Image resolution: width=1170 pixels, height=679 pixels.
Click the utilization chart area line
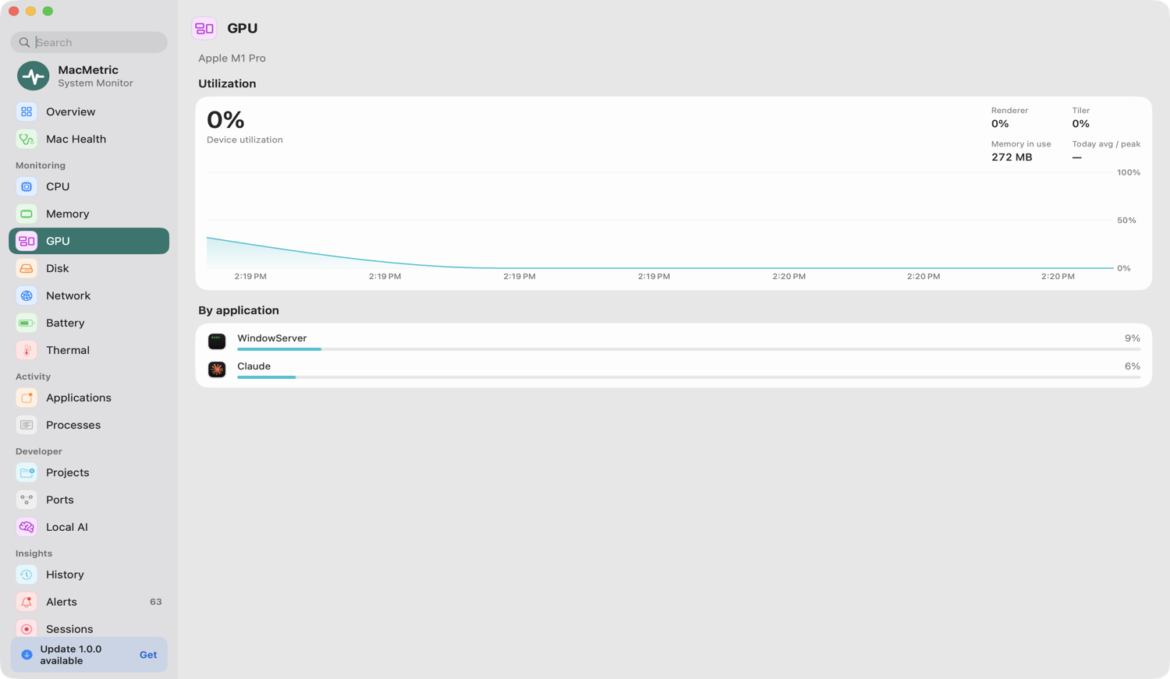(660, 253)
